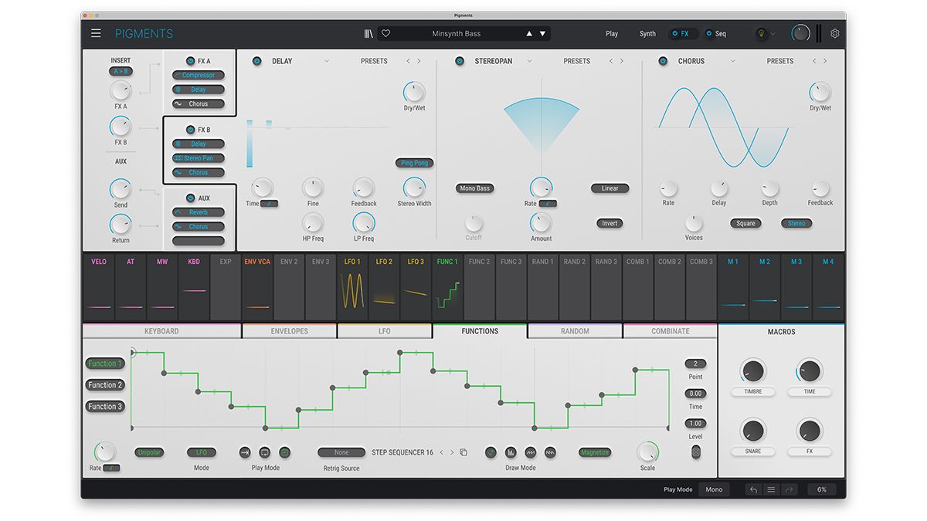This screenshot has width=927, height=521.
Task: Toggle Ping Pong mode on the delay
Action: click(415, 163)
